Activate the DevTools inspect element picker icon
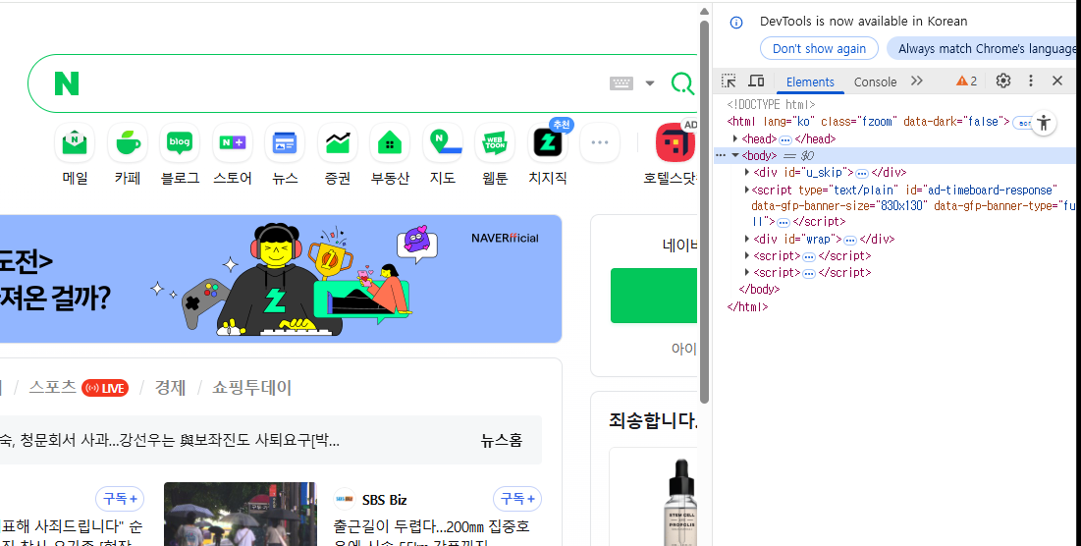The height and width of the screenshot is (546, 1081). coord(729,81)
